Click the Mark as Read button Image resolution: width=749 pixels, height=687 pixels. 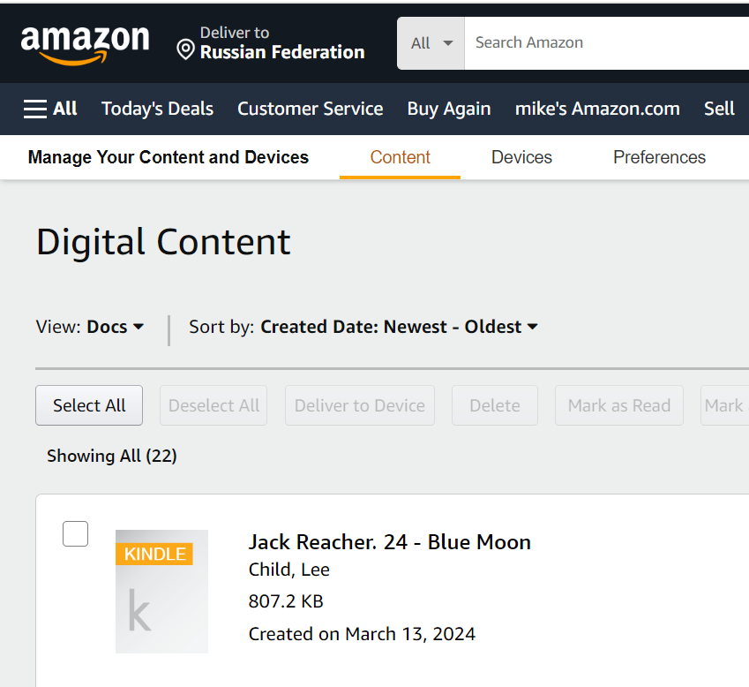click(618, 405)
